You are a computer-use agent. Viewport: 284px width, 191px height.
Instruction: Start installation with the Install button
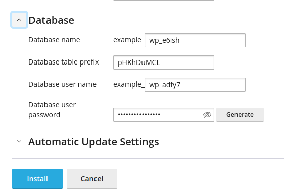point(37,179)
